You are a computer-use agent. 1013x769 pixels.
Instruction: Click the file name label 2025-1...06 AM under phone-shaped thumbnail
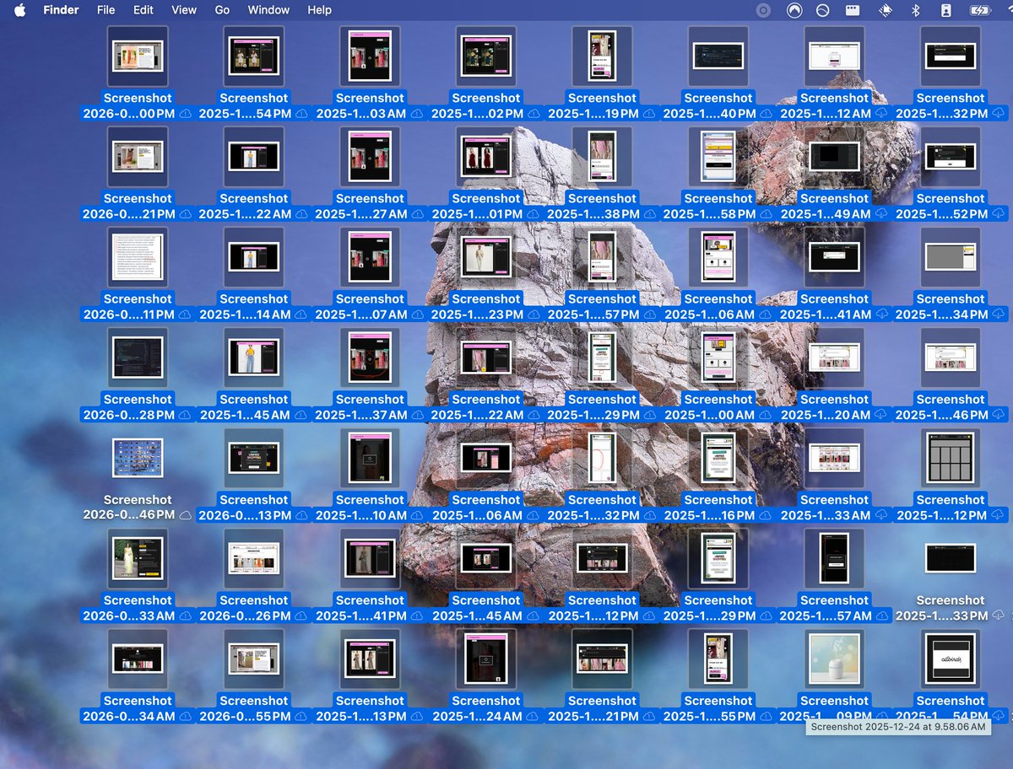tap(709, 314)
